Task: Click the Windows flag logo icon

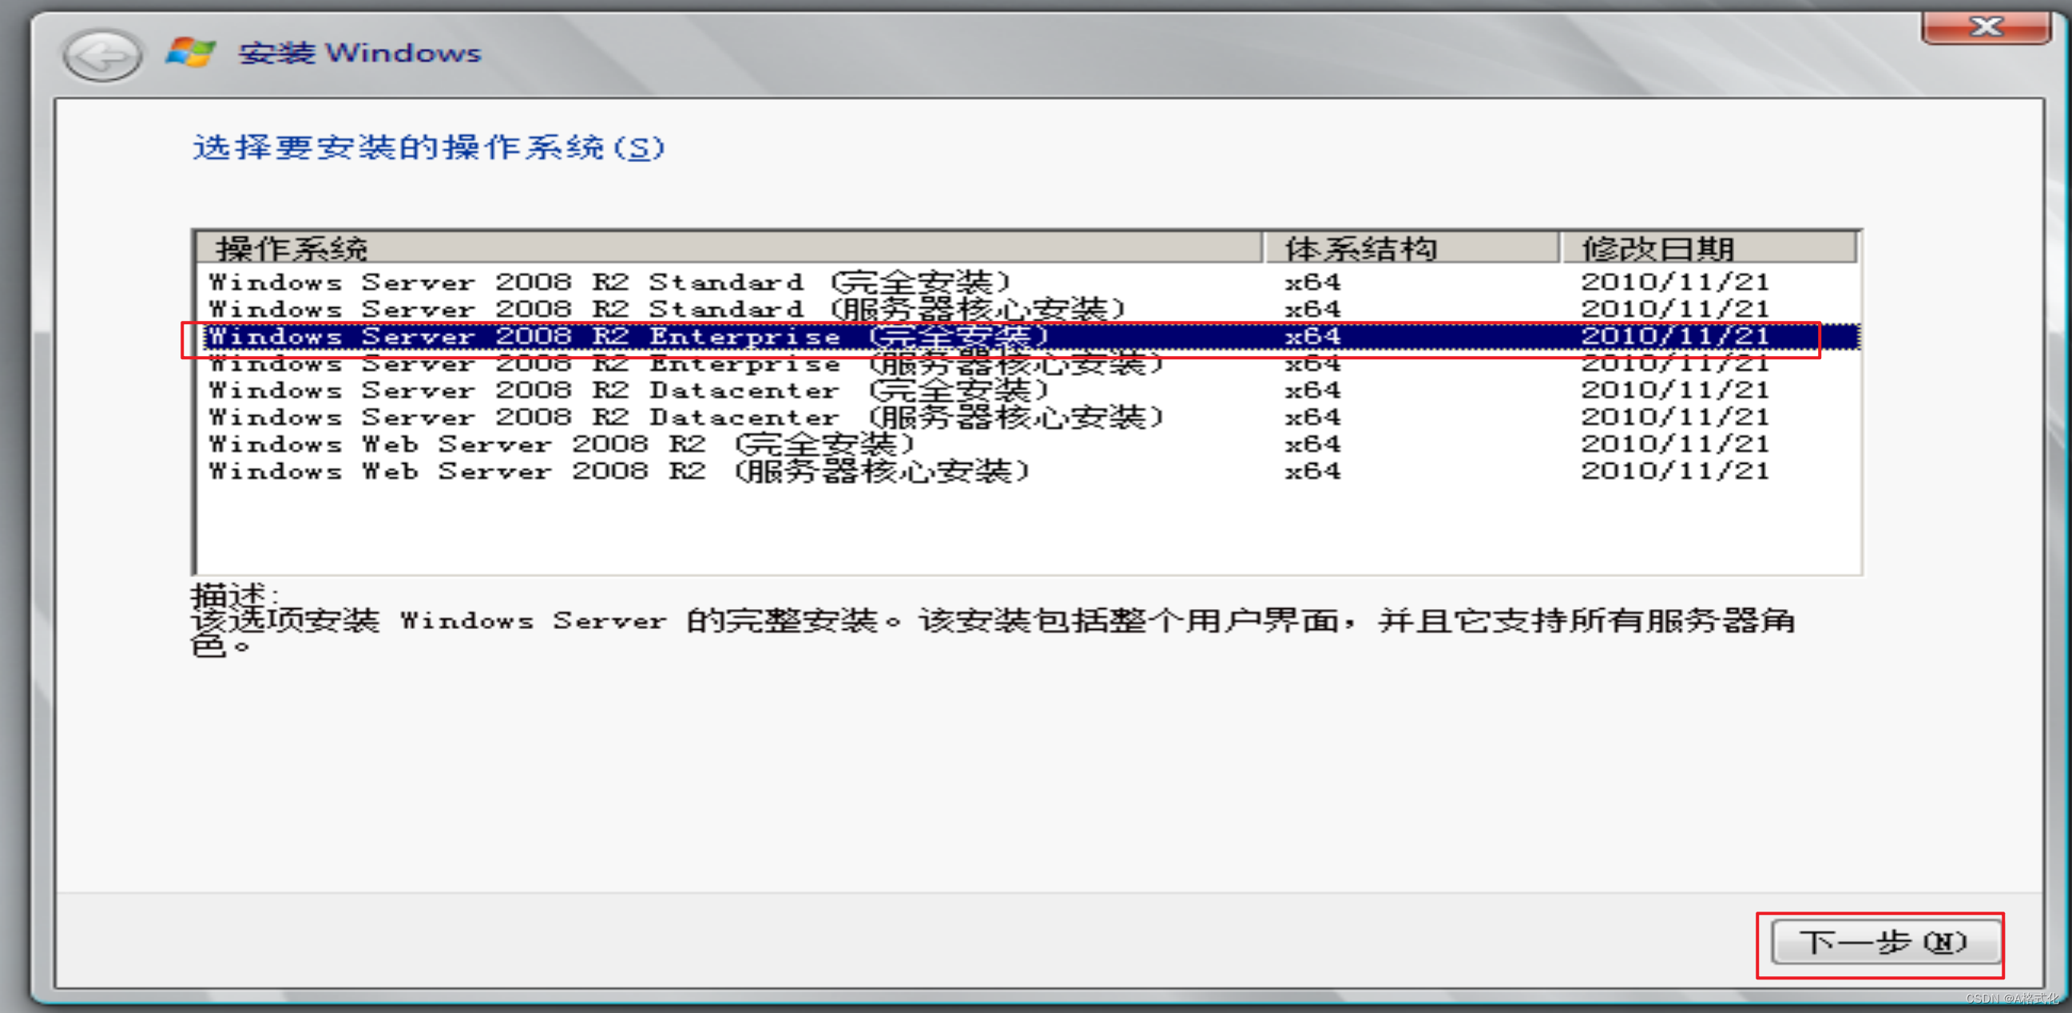Action: (x=191, y=52)
